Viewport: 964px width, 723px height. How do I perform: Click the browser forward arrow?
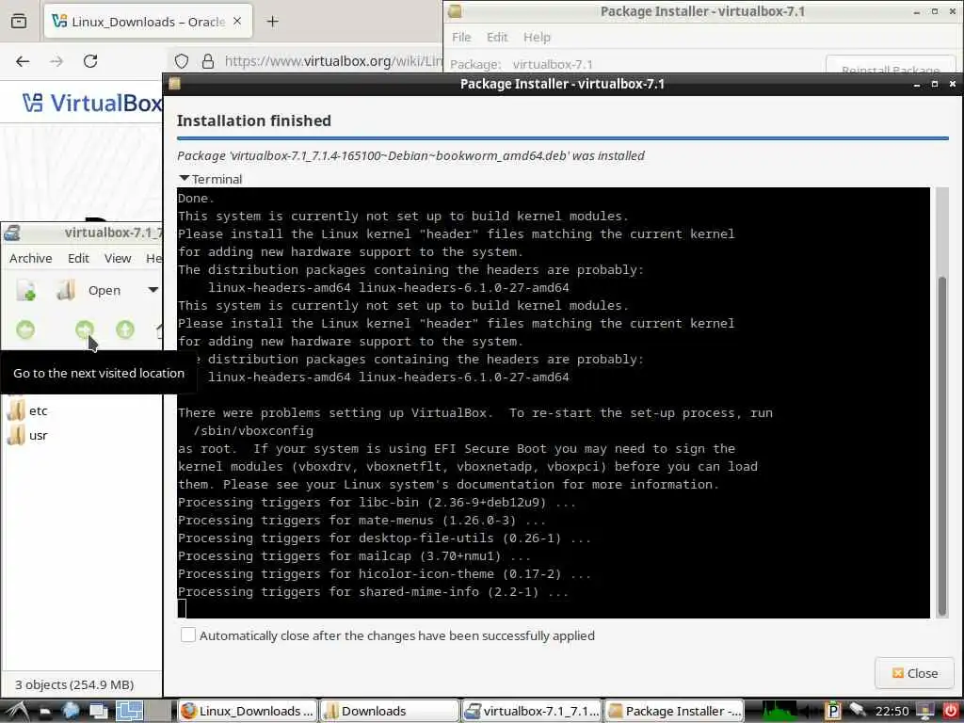pos(56,61)
